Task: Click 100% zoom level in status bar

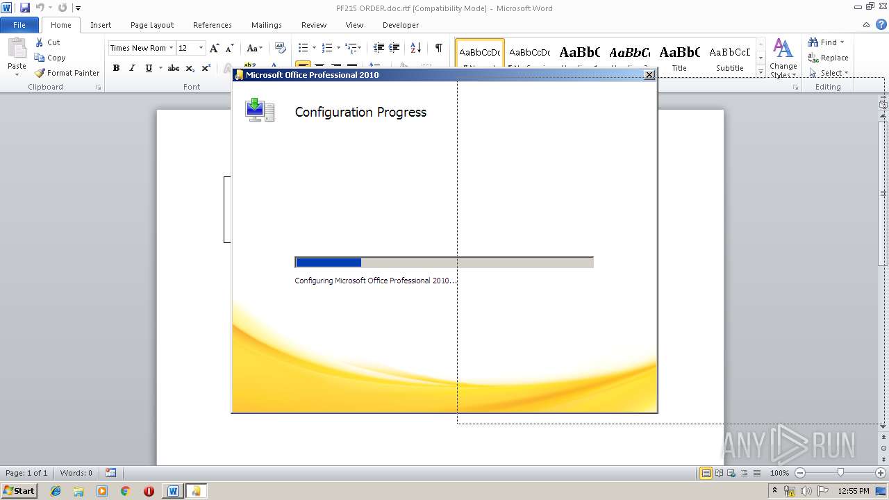Action: point(779,473)
